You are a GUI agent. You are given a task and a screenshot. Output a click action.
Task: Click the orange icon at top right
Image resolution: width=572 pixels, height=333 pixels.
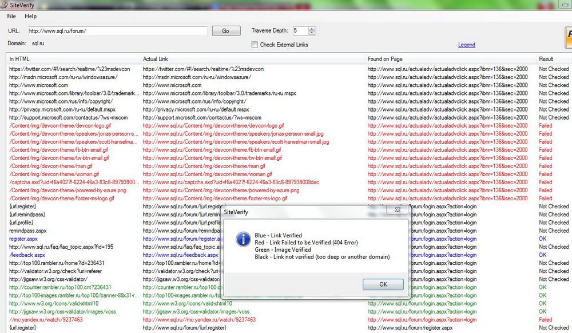click(x=567, y=41)
